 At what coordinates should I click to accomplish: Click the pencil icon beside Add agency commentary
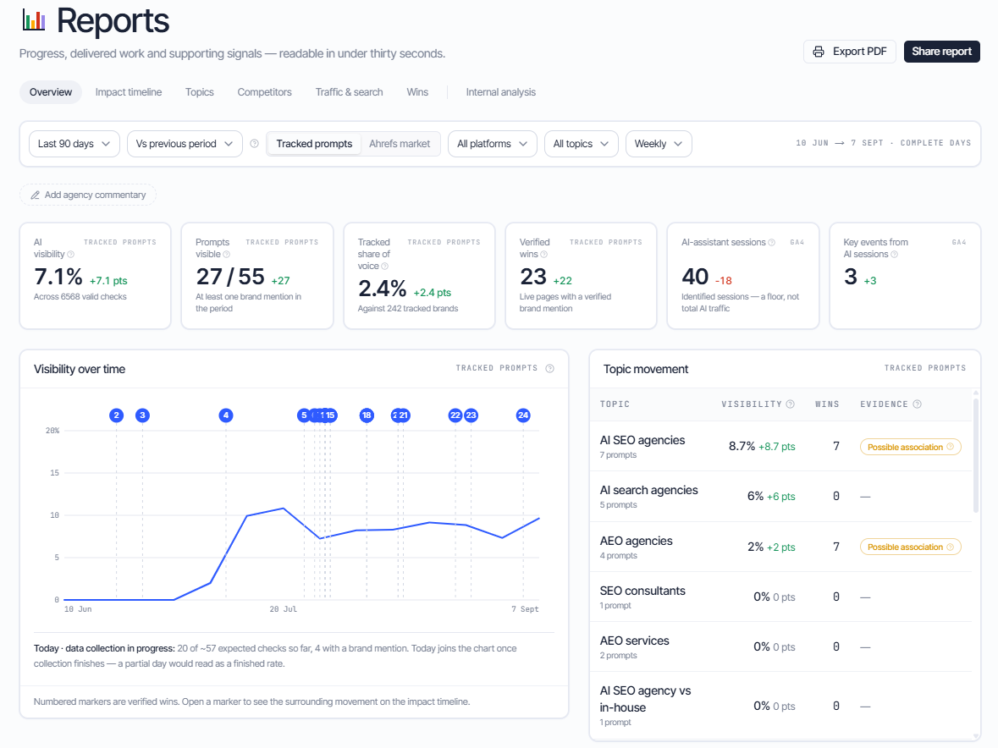click(36, 195)
